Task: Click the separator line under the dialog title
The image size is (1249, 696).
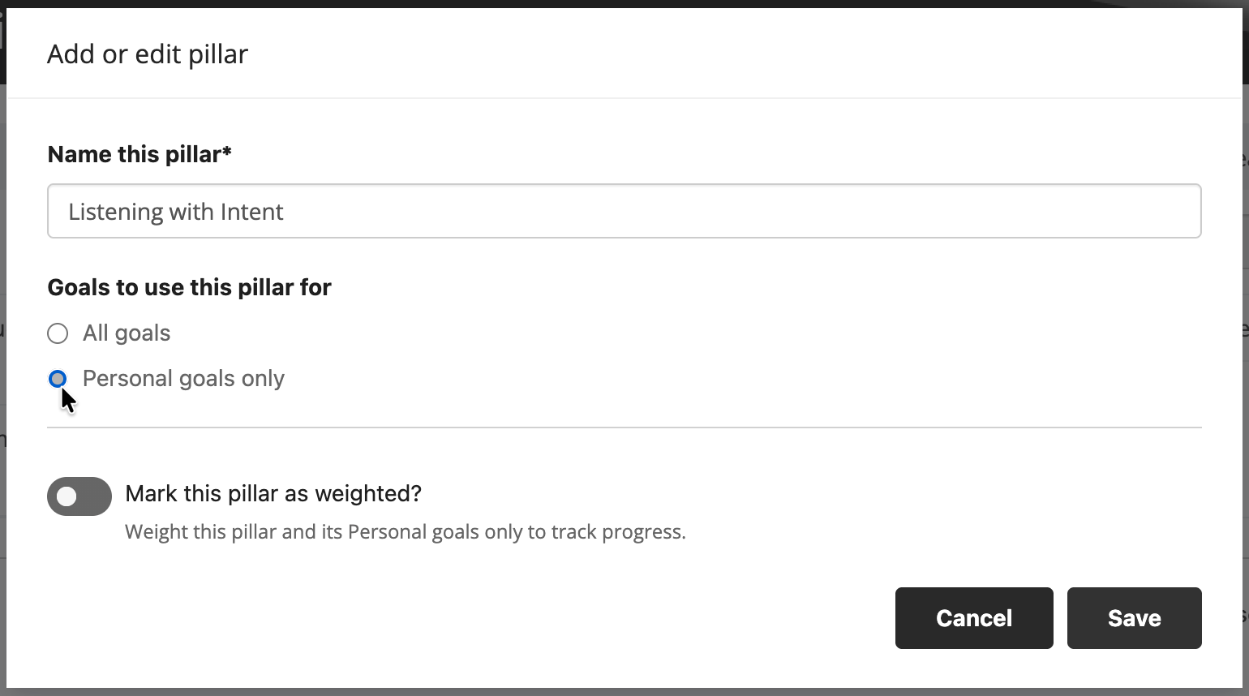Action: pyautogui.click(x=624, y=98)
